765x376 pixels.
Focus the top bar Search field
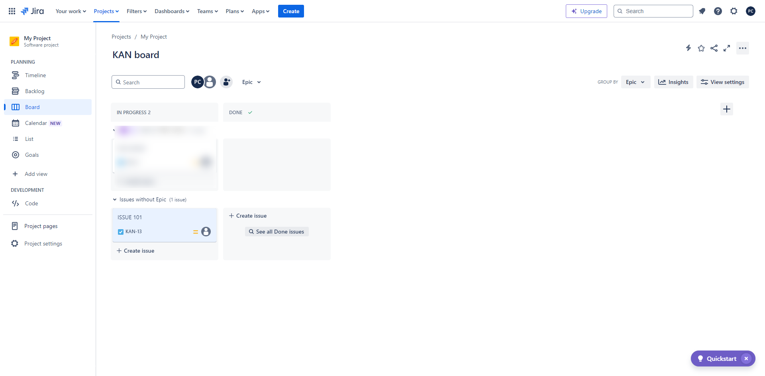(x=653, y=11)
